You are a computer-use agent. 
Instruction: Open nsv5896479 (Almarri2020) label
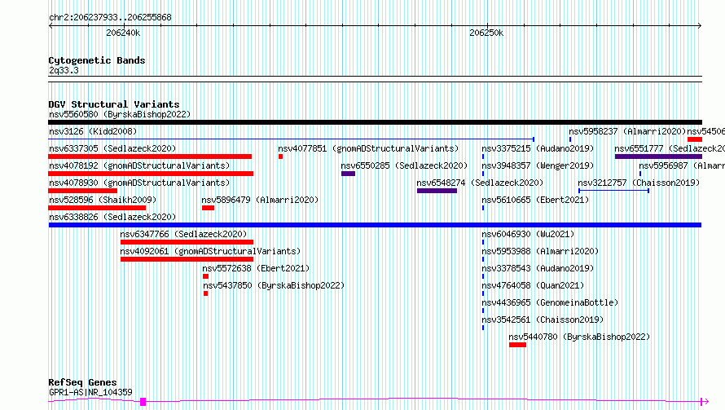(260, 200)
